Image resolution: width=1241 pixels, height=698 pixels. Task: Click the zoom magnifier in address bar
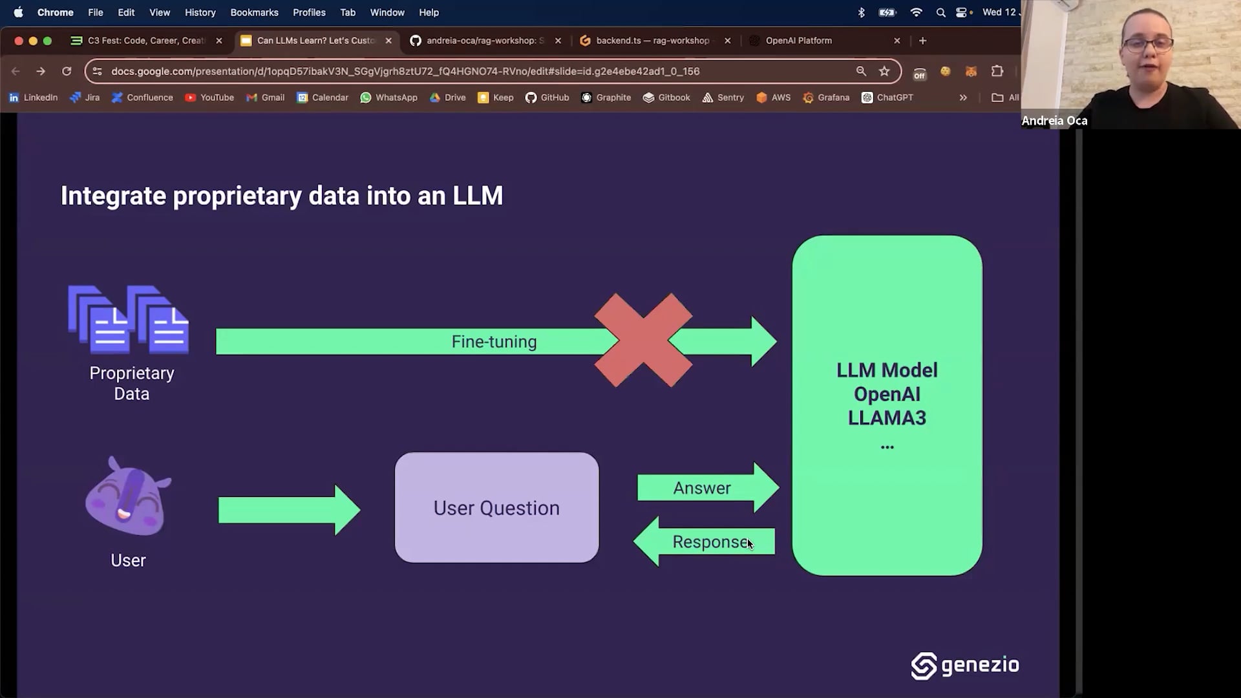pos(861,71)
